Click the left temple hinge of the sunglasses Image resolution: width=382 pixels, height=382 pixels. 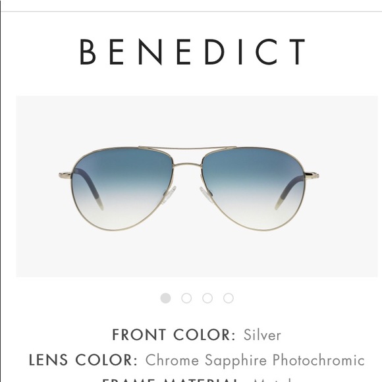click(x=65, y=175)
